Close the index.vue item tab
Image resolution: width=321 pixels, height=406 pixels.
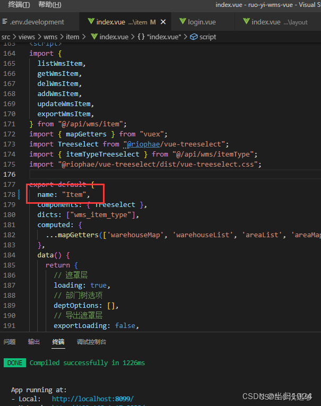tap(163, 22)
